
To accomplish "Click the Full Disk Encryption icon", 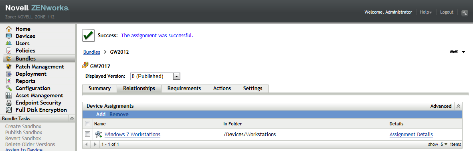I will [x=9, y=110].
